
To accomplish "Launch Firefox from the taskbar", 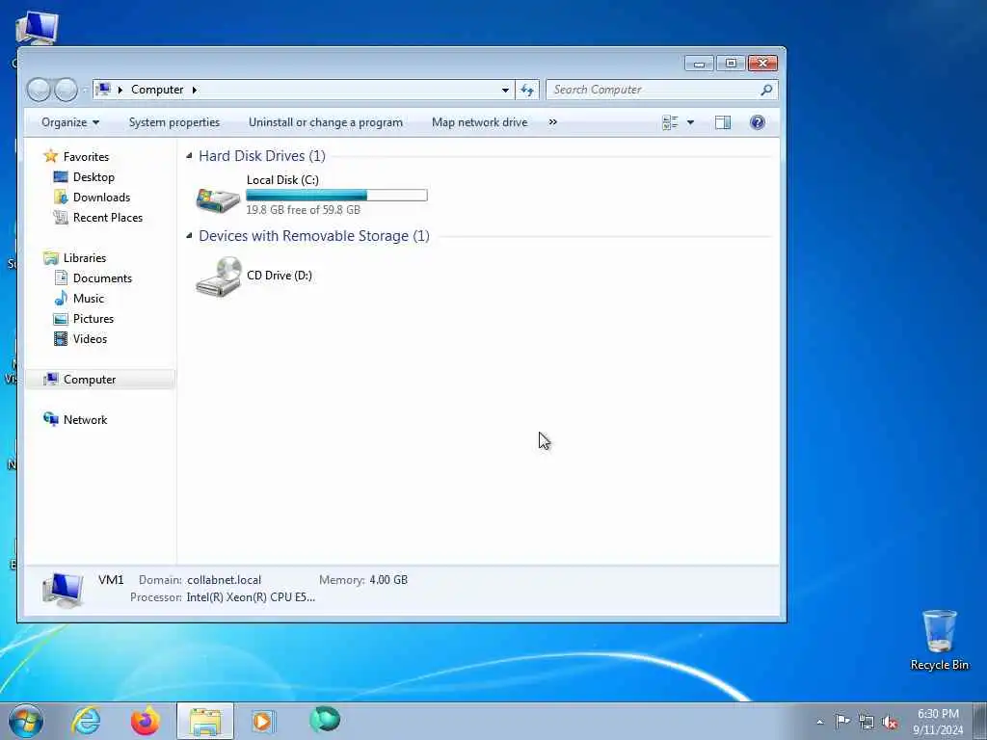I will click(x=145, y=721).
